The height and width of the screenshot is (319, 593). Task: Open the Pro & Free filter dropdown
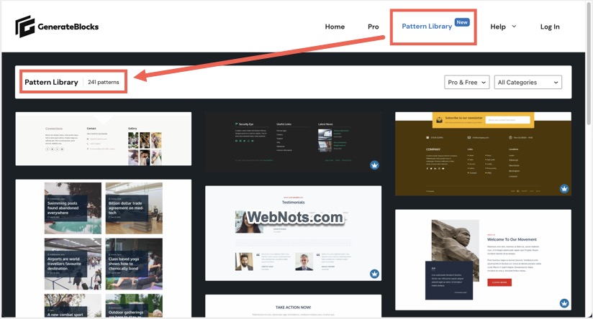(466, 83)
